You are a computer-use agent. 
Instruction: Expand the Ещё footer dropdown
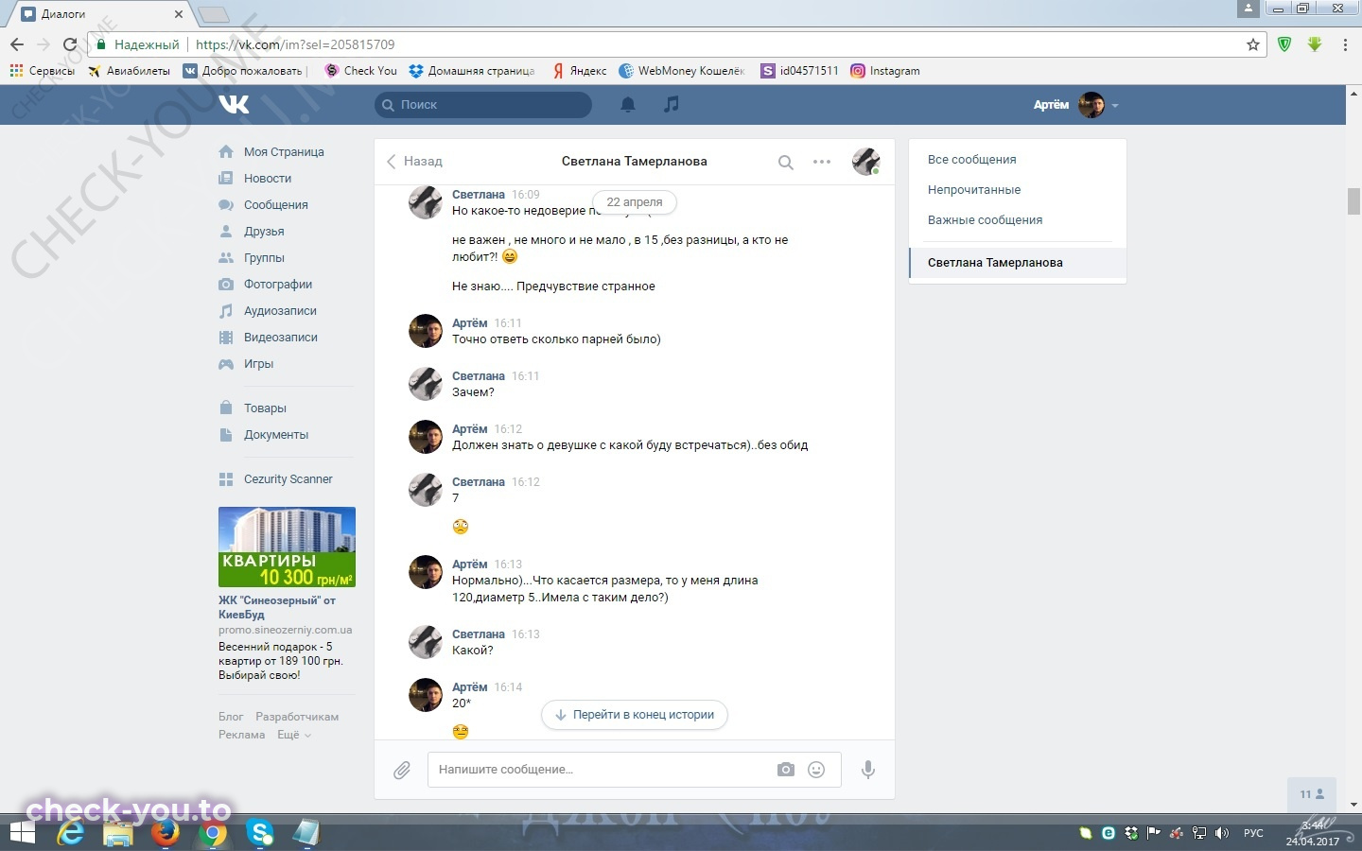point(294,735)
